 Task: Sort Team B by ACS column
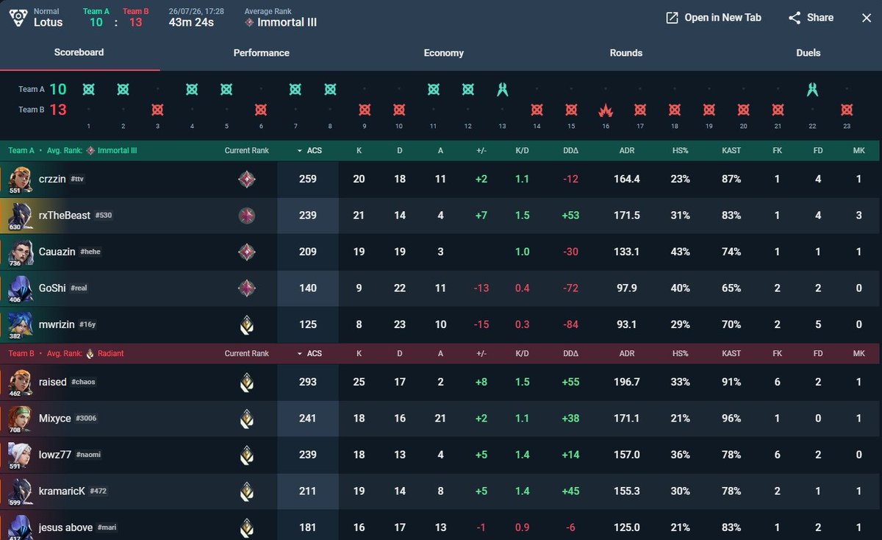click(x=309, y=353)
